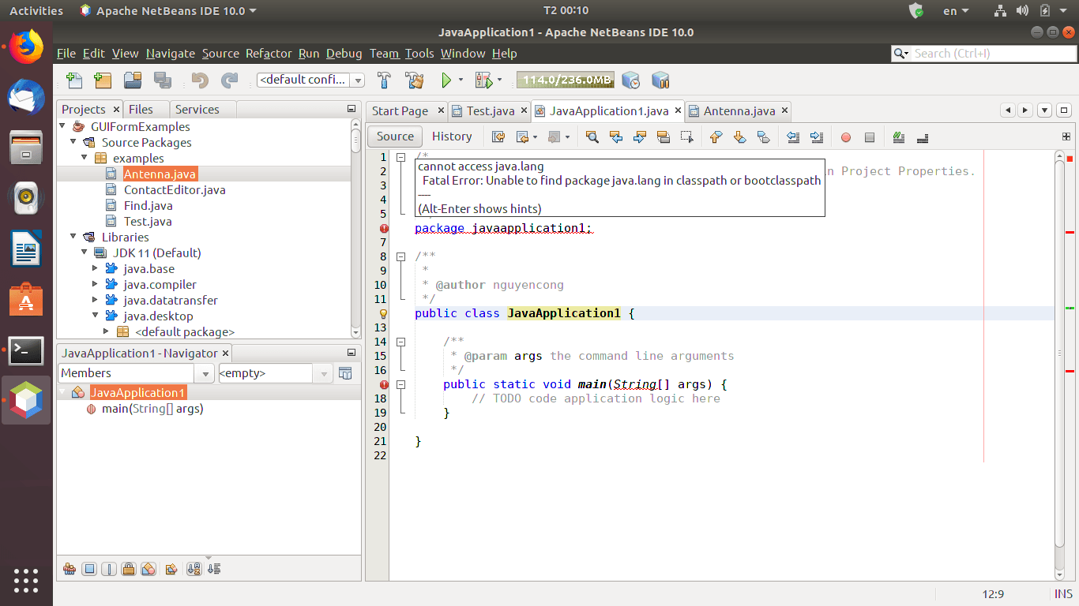Click the History view button

click(452, 137)
